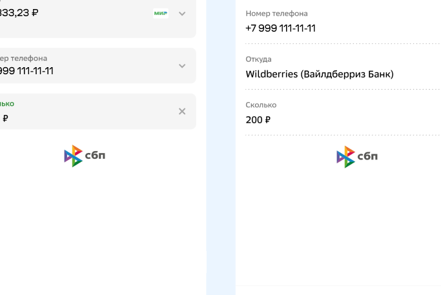Expand the account dropdown beside MIR logo

[182, 14]
